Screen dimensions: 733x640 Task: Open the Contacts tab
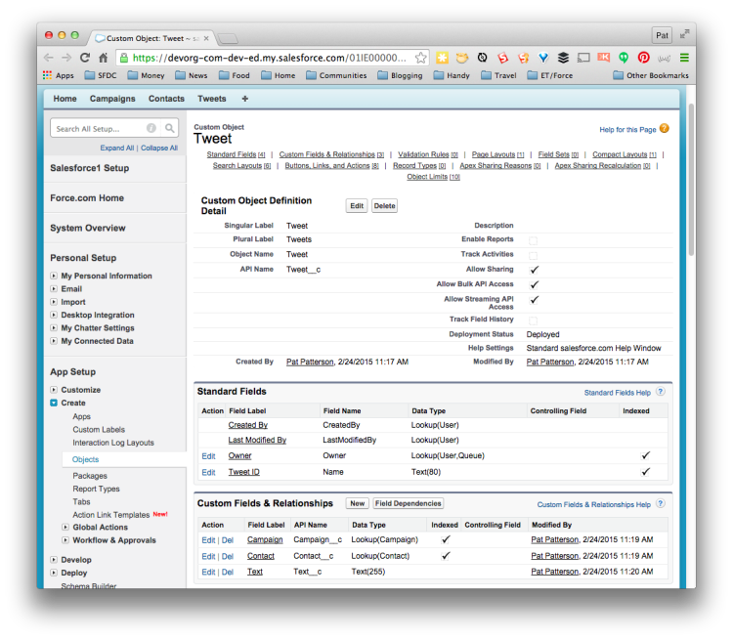coord(166,99)
